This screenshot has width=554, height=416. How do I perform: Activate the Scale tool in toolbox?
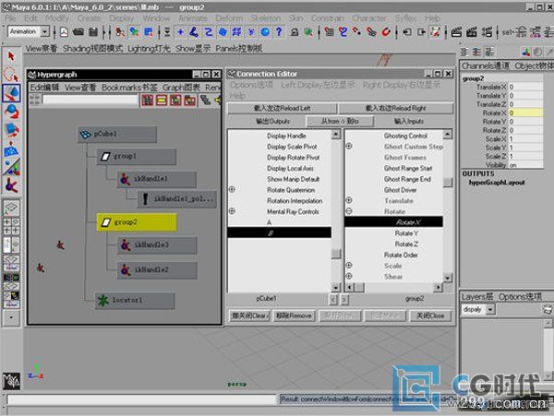click(x=11, y=130)
